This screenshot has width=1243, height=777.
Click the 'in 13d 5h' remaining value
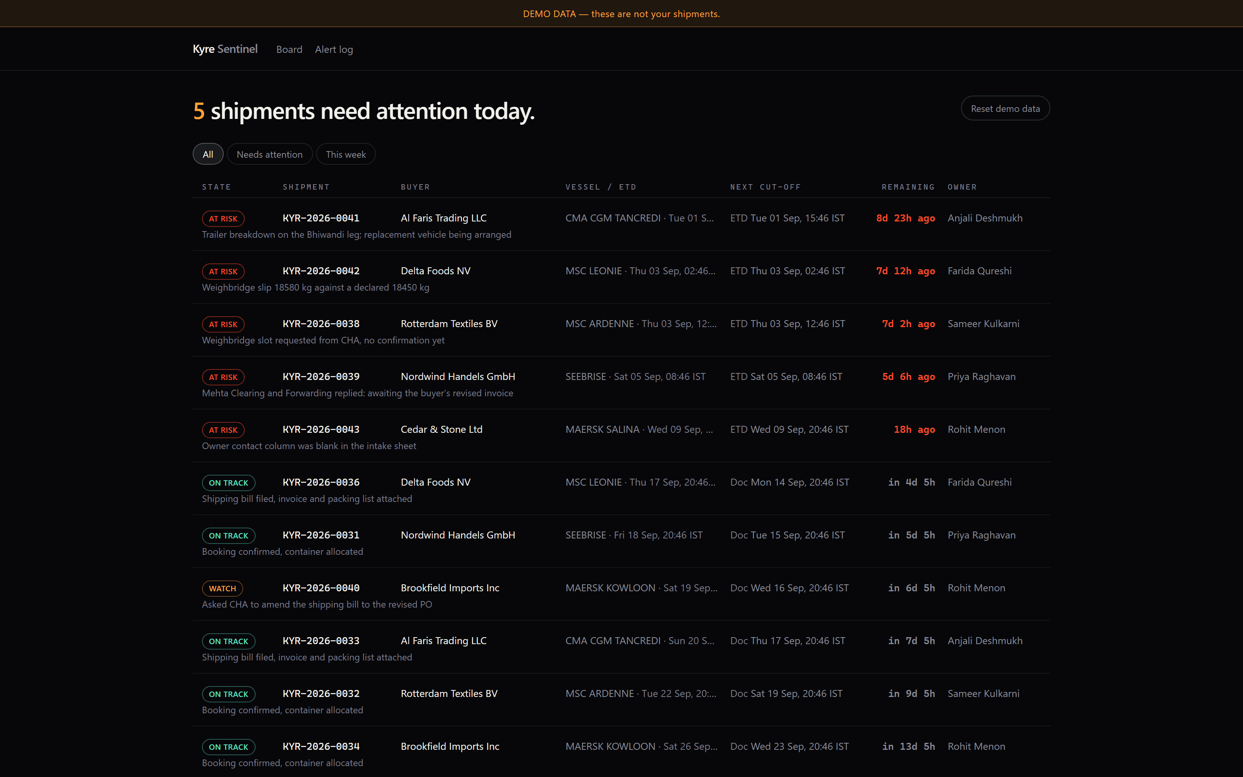point(909,747)
